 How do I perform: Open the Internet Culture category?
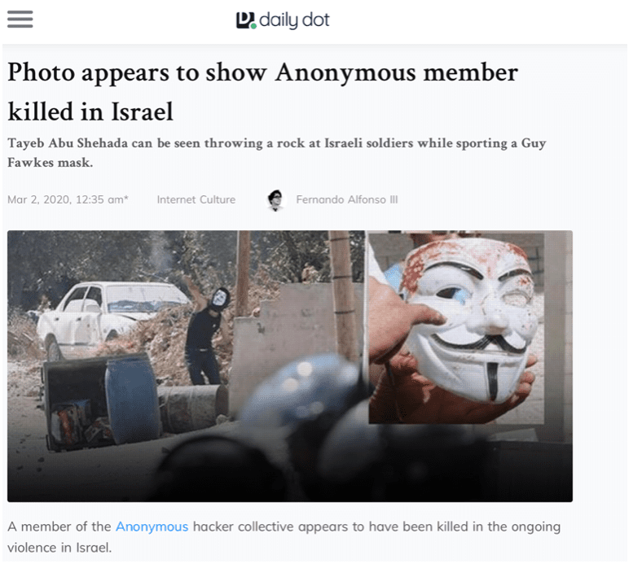(x=196, y=199)
